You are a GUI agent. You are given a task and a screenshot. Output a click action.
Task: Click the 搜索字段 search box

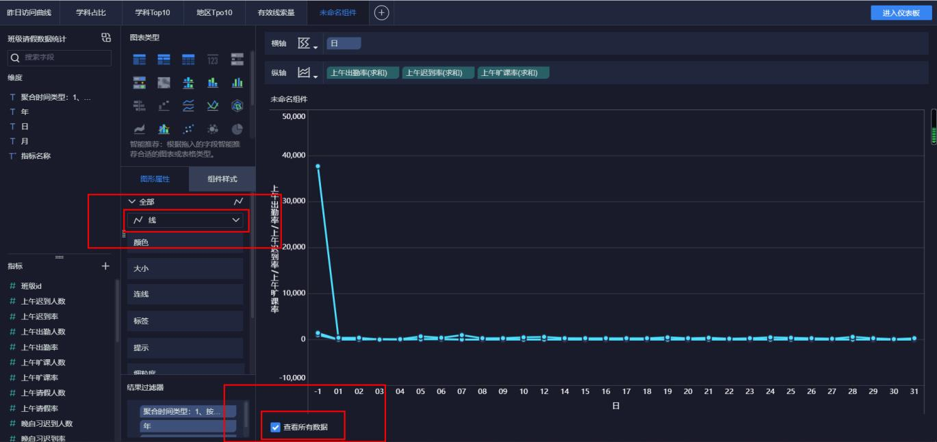(x=59, y=57)
